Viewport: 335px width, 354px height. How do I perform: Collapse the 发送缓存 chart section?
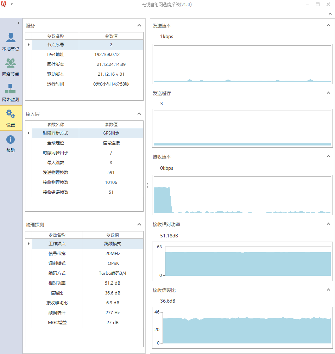pyautogui.click(x=328, y=93)
